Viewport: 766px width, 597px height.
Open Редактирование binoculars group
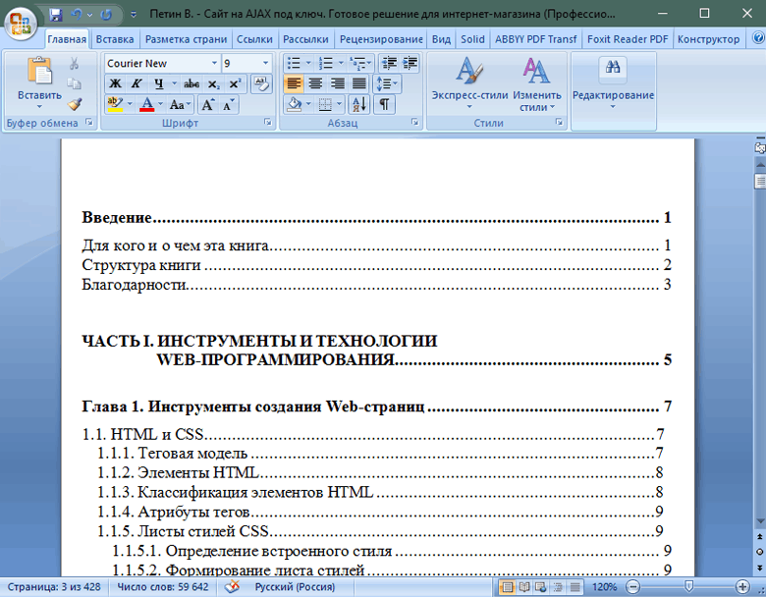pyautogui.click(x=613, y=83)
